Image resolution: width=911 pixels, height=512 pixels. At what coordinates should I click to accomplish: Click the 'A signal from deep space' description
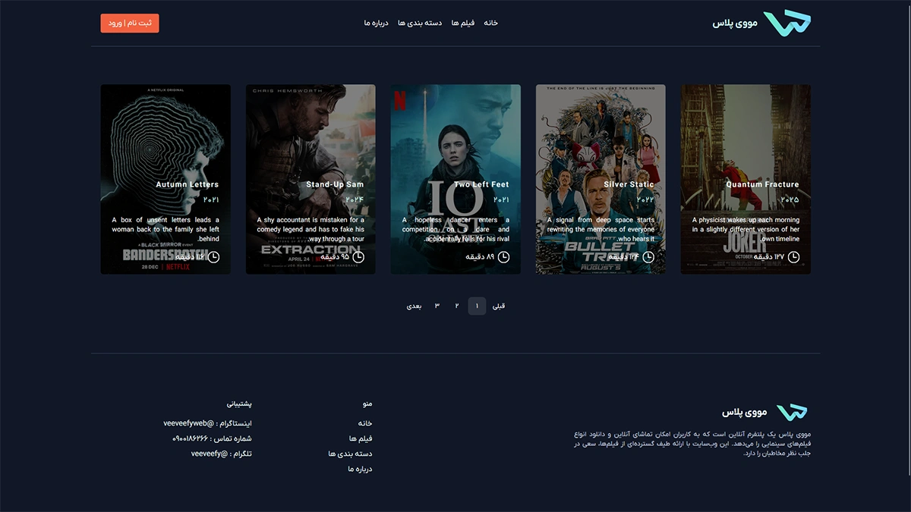click(601, 229)
